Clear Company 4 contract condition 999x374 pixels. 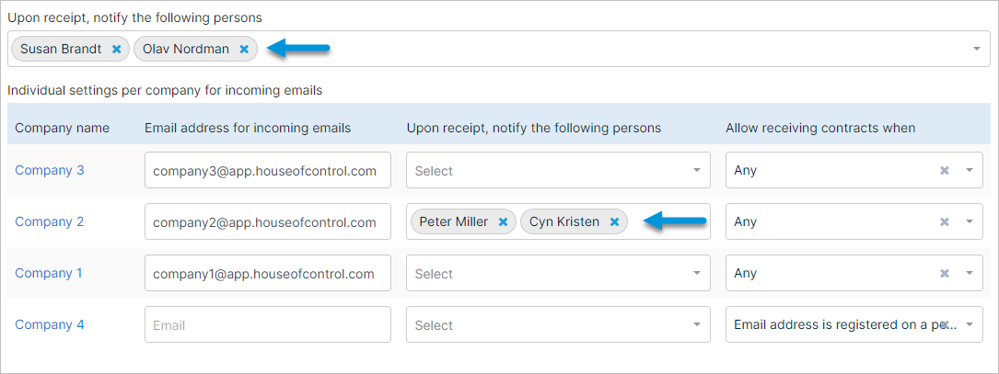coord(947,325)
